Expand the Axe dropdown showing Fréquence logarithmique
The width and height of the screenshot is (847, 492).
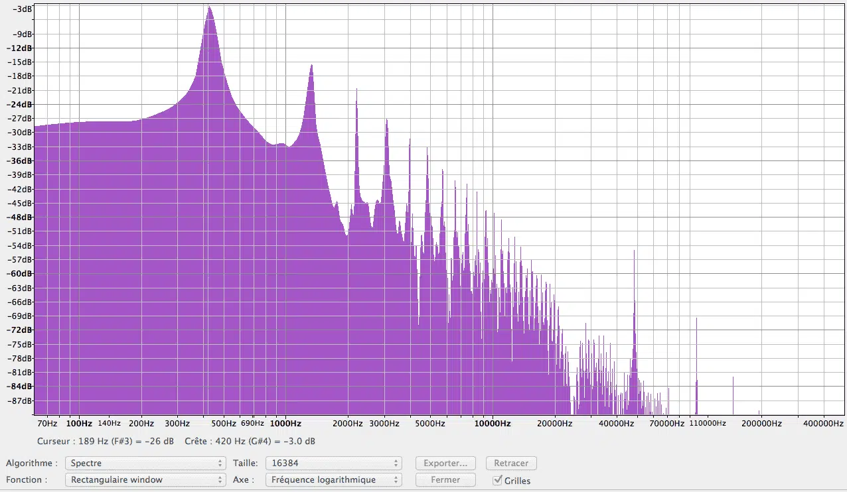click(x=333, y=479)
